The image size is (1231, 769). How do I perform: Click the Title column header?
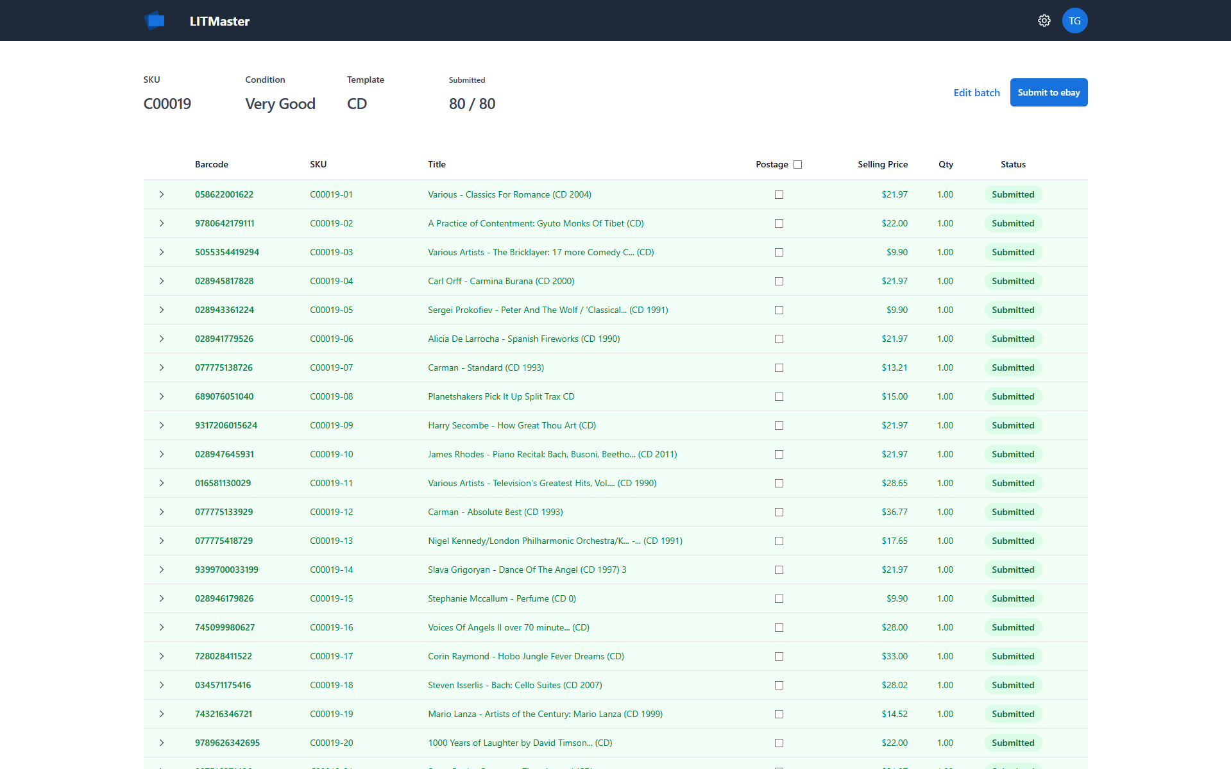436,164
